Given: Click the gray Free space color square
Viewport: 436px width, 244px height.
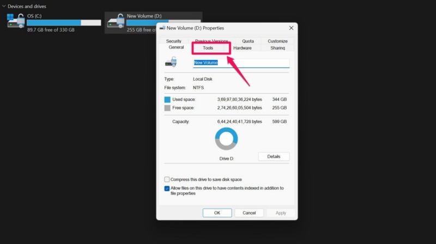Looking at the screenshot, I should pos(167,108).
